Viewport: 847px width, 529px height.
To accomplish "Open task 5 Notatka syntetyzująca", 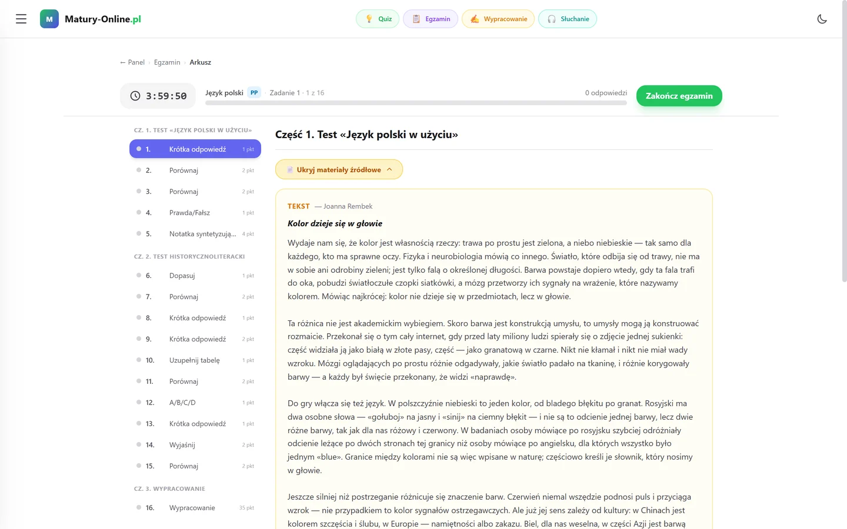I will [195, 233].
